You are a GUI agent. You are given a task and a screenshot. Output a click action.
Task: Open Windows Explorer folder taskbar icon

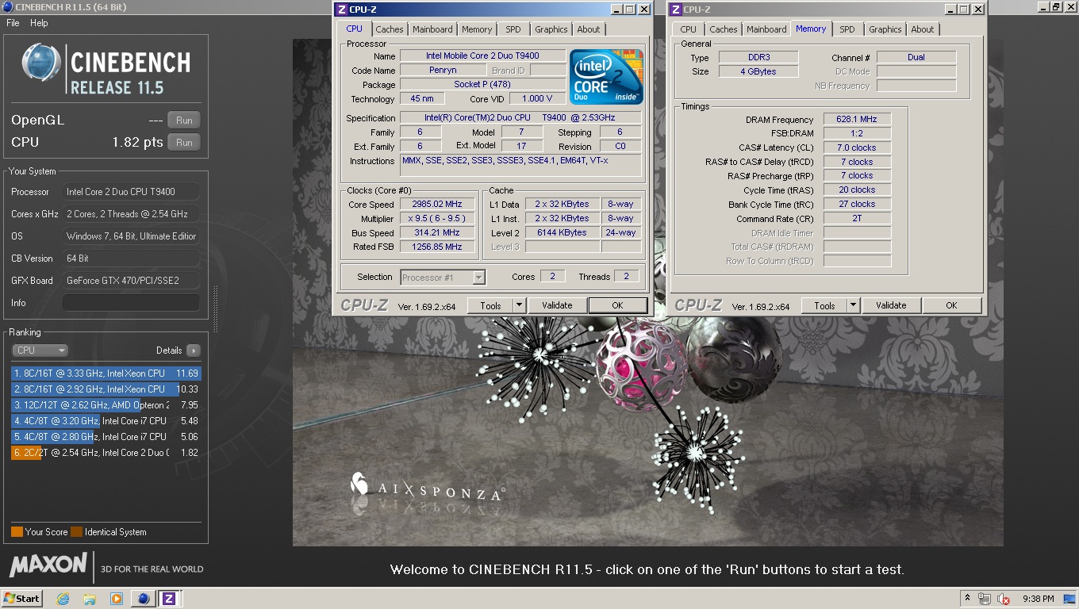point(90,599)
